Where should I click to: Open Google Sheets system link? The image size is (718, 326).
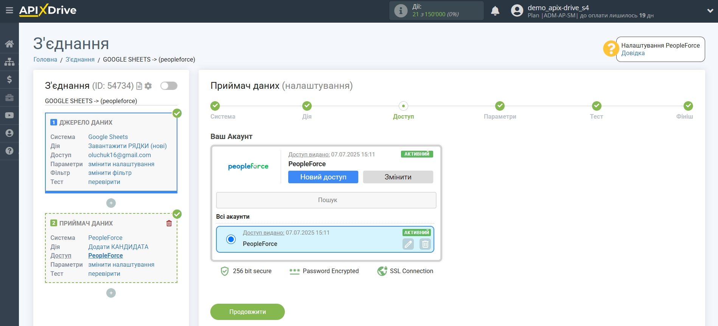[x=108, y=137]
